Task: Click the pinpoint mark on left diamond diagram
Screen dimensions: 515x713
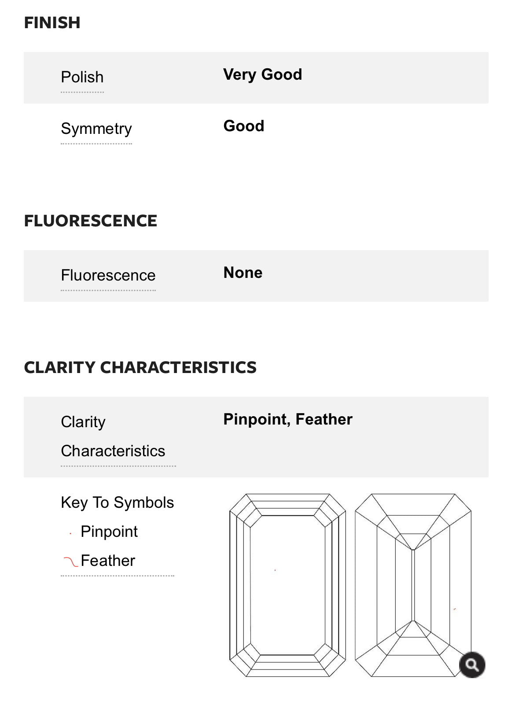Action: pos(275,570)
